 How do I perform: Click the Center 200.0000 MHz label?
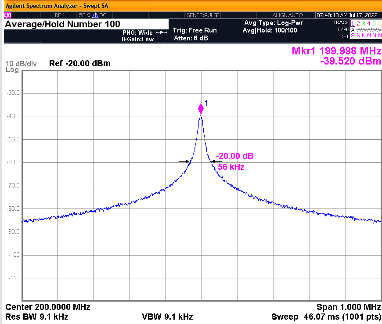pyautogui.click(x=48, y=307)
